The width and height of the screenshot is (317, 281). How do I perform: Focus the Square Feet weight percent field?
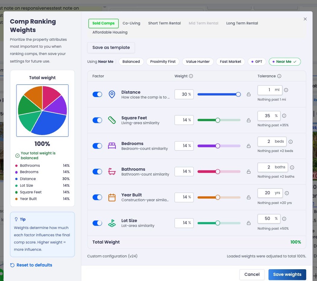[x=184, y=120]
